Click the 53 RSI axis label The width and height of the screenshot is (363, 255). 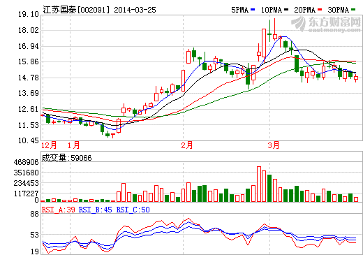34,235
